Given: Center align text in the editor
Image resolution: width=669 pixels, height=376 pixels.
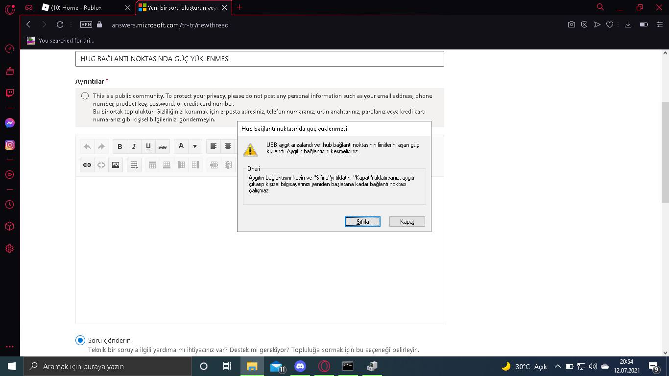Looking at the screenshot, I should tap(228, 146).
